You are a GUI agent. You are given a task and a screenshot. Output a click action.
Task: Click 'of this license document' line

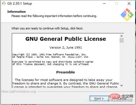point(51,64)
